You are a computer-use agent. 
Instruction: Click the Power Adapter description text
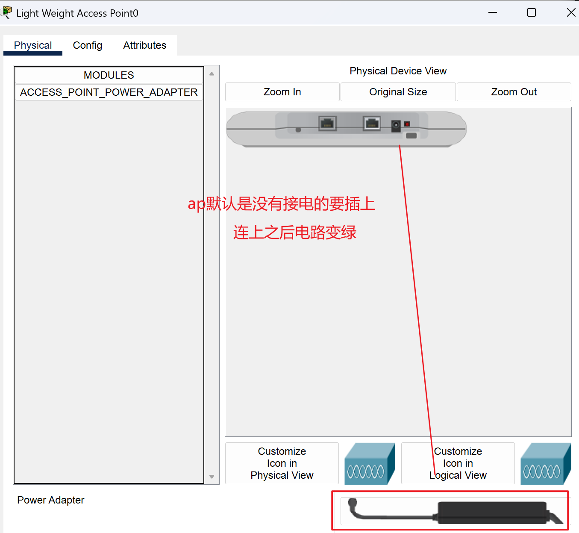[51, 500]
